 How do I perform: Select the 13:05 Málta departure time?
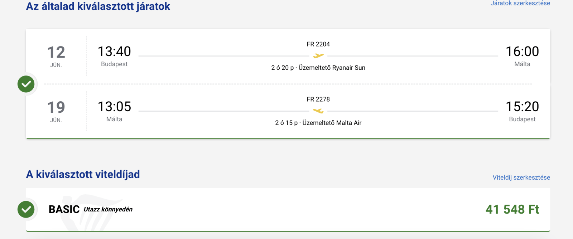114,107
